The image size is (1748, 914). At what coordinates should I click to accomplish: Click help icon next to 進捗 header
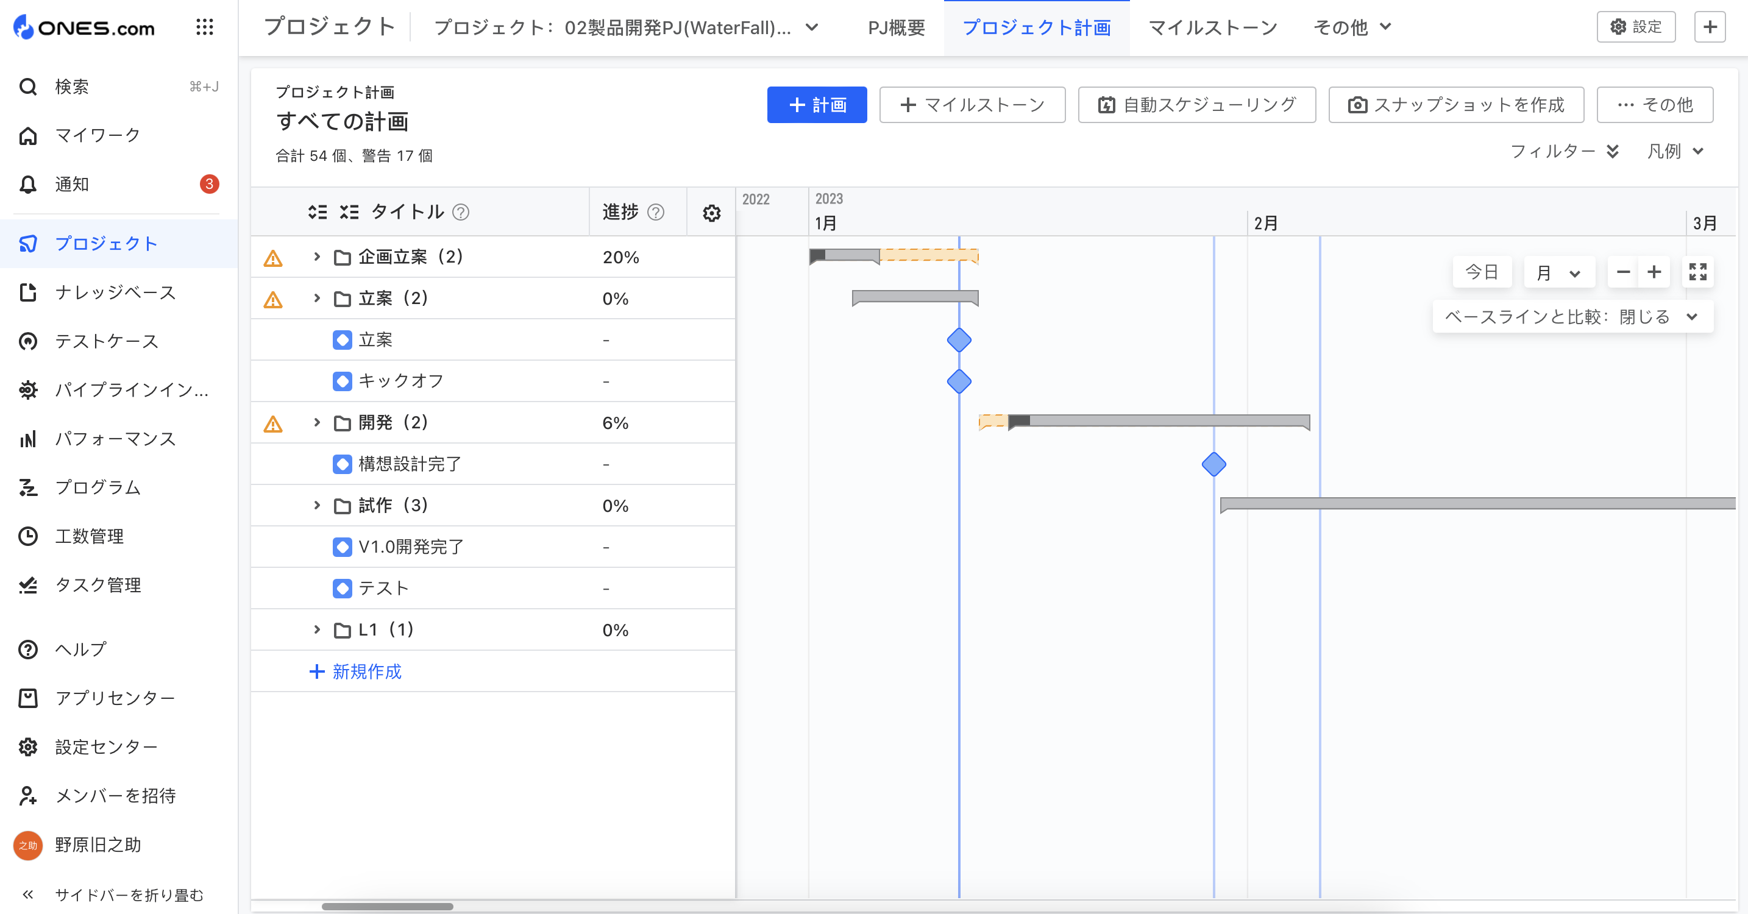point(656,213)
